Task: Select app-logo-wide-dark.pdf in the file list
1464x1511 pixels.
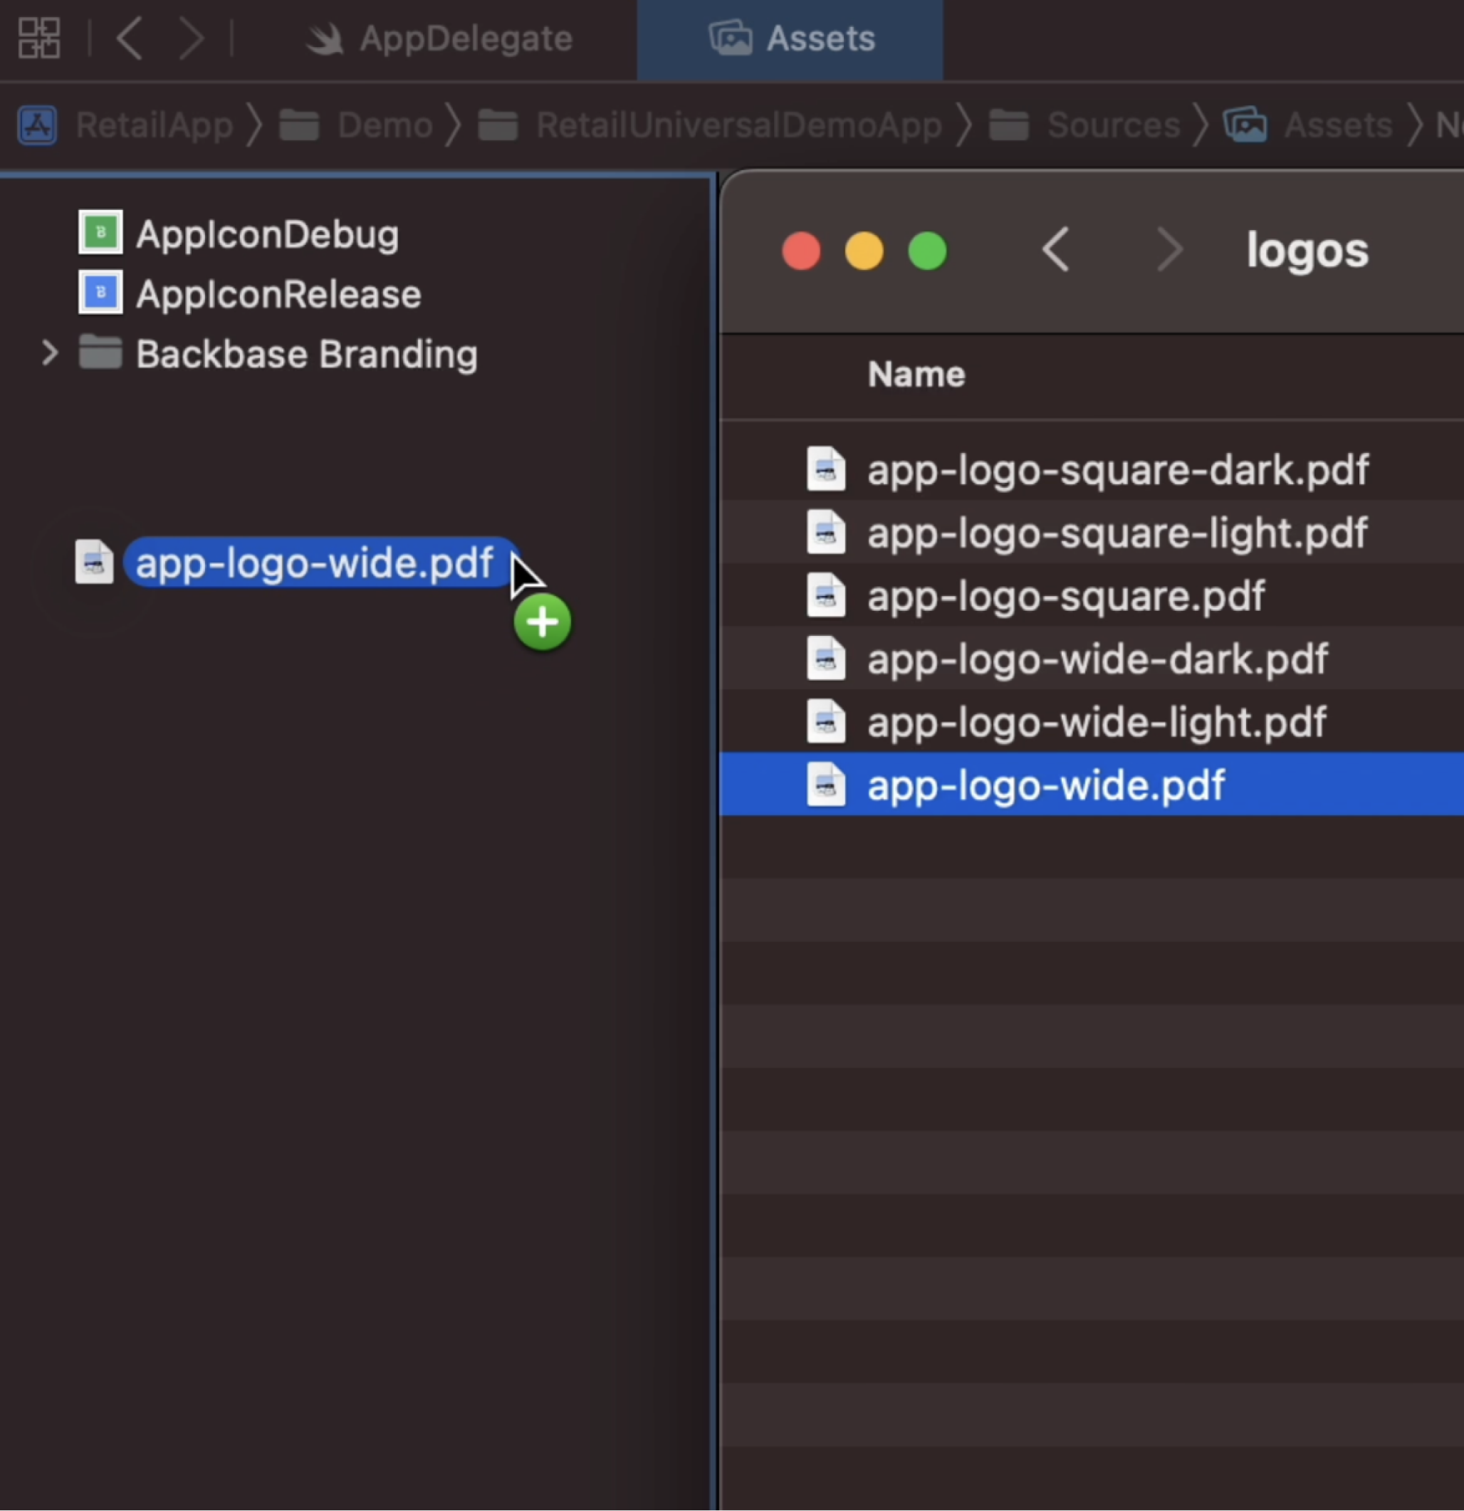Action: [1097, 659]
